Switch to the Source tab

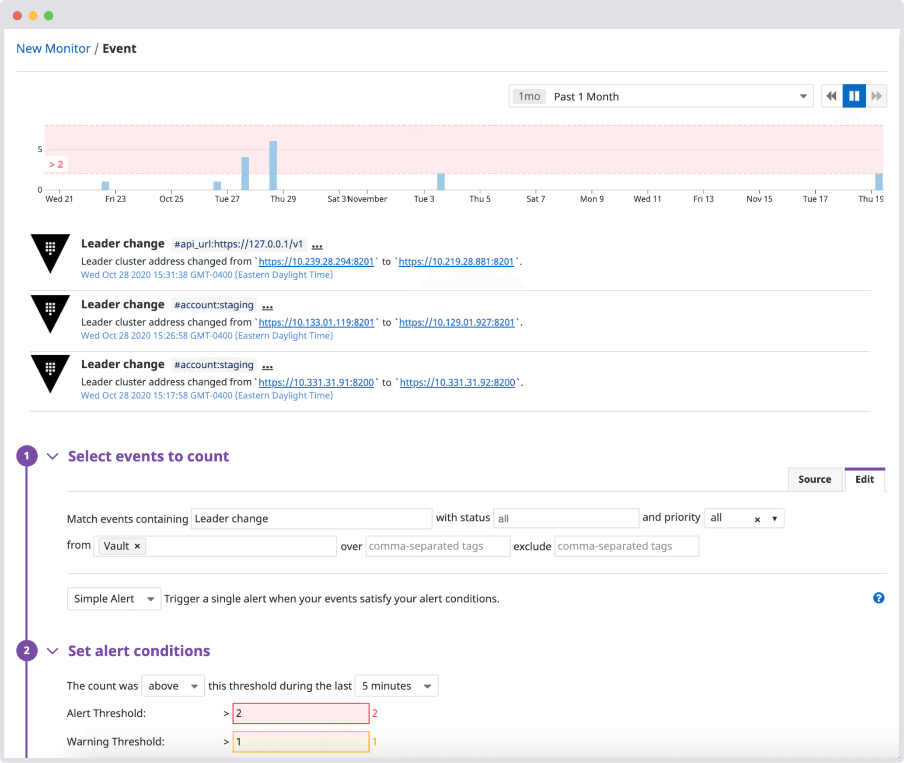coord(814,479)
